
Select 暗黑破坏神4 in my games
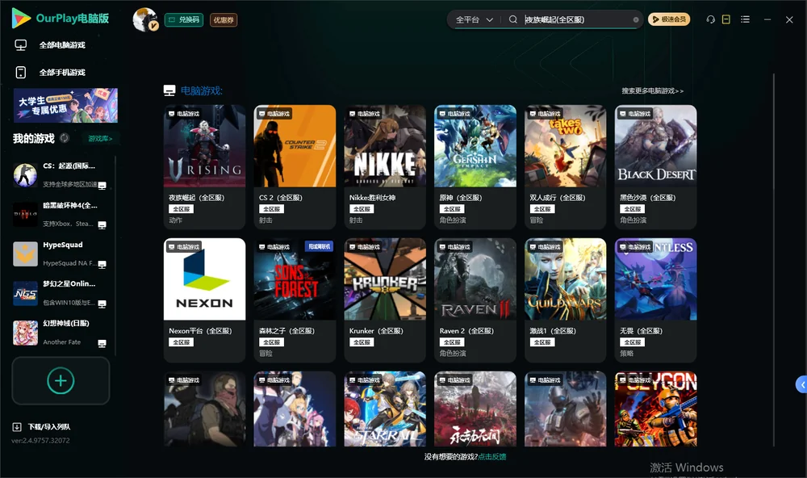point(61,214)
